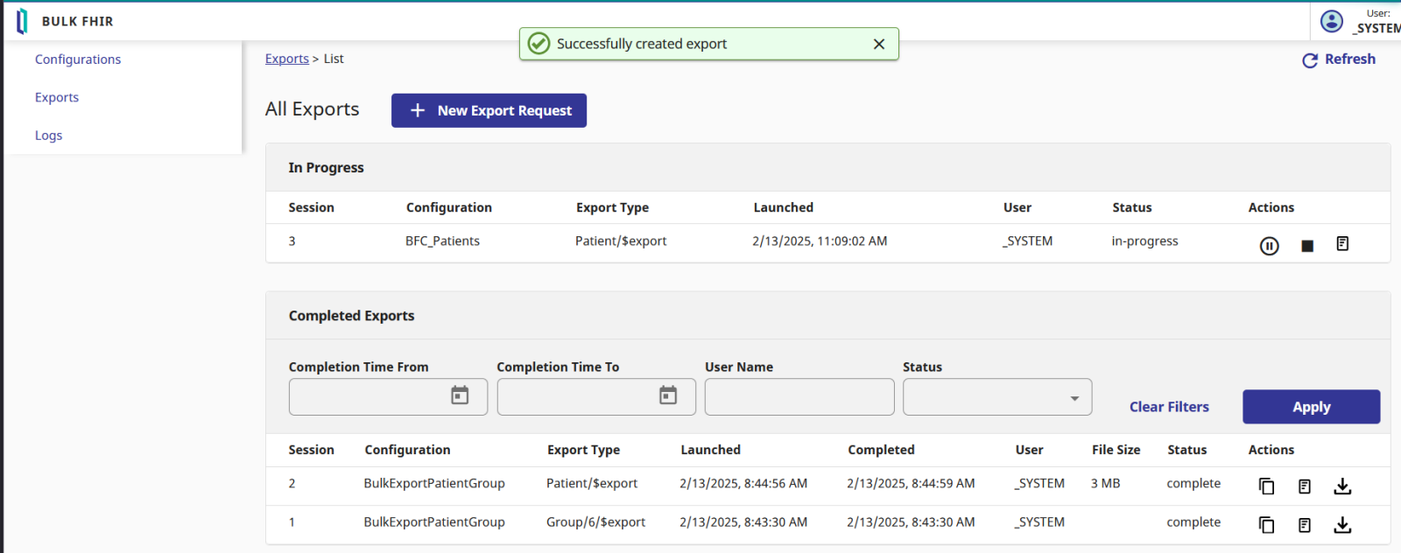View log for session 2 export
This screenshot has height=553, width=1401.
1305,486
